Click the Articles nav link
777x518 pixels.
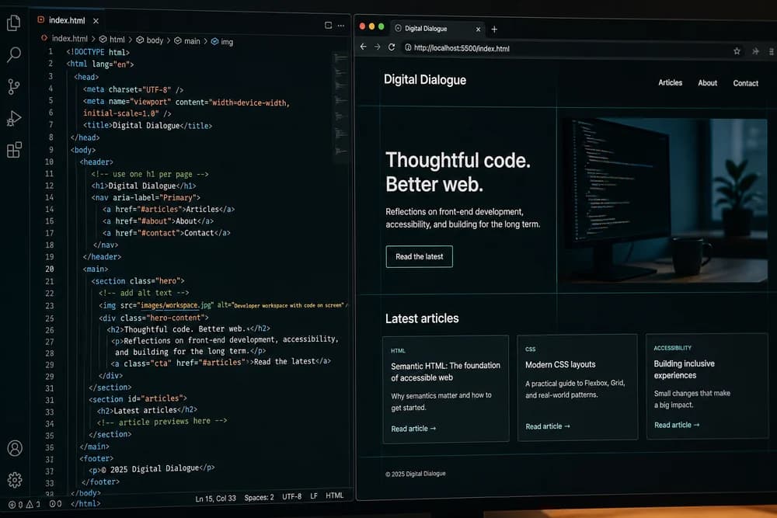coord(670,82)
